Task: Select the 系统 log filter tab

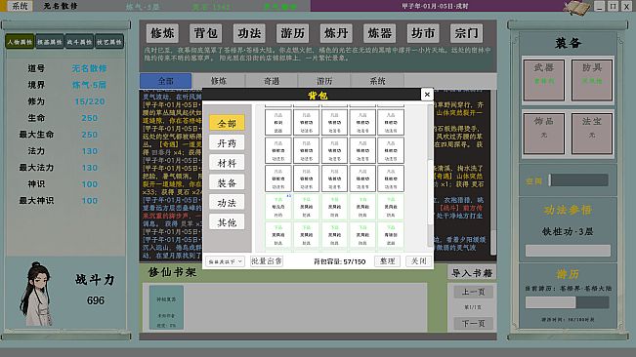Action: click(x=377, y=81)
